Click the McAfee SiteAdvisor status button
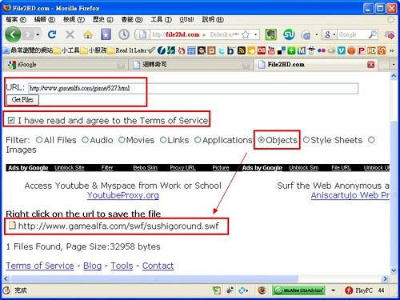The image size is (400, 300). point(298,290)
